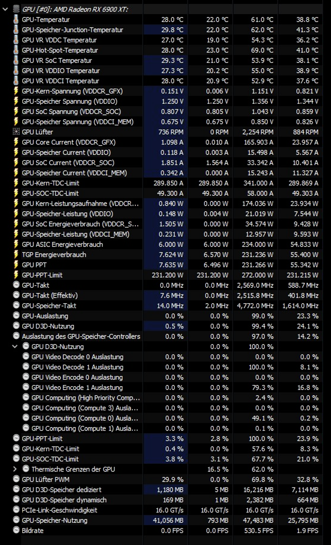The width and height of the screenshot is (331, 545).
Task: Click maximum GPU load 99.0 %
Action: tap(263, 316)
